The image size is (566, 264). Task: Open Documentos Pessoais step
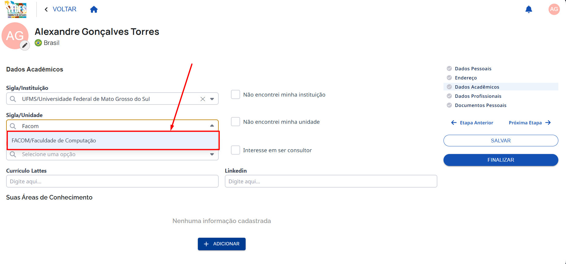[x=481, y=105]
